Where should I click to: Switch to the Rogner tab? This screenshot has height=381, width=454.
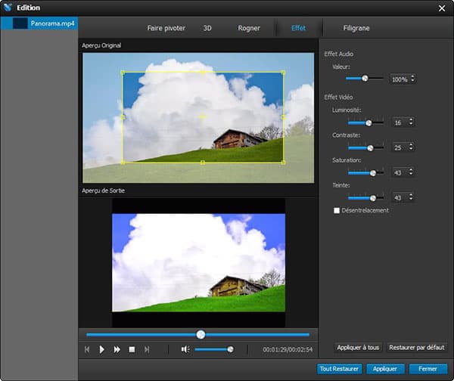tap(248, 28)
